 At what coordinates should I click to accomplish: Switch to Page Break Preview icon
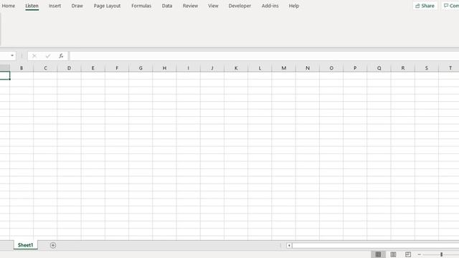click(x=408, y=254)
